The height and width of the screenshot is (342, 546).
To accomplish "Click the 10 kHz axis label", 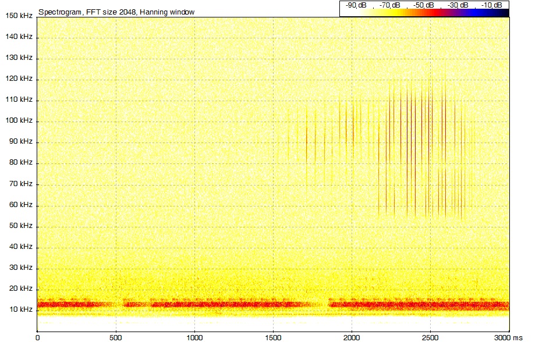I will 20,309.
